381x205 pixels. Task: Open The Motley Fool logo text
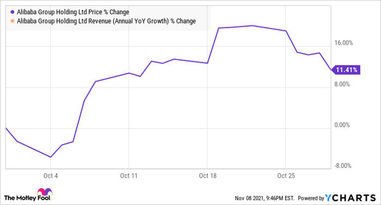pos(27,198)
